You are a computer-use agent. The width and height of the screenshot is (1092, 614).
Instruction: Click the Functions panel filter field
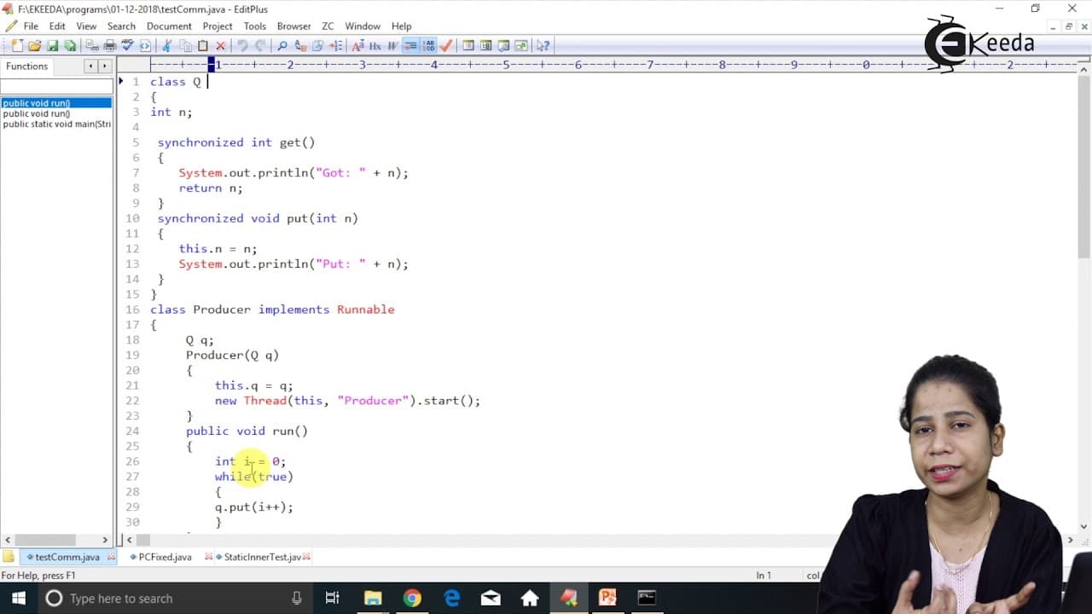pyautogui.click(x=56, y=86)
